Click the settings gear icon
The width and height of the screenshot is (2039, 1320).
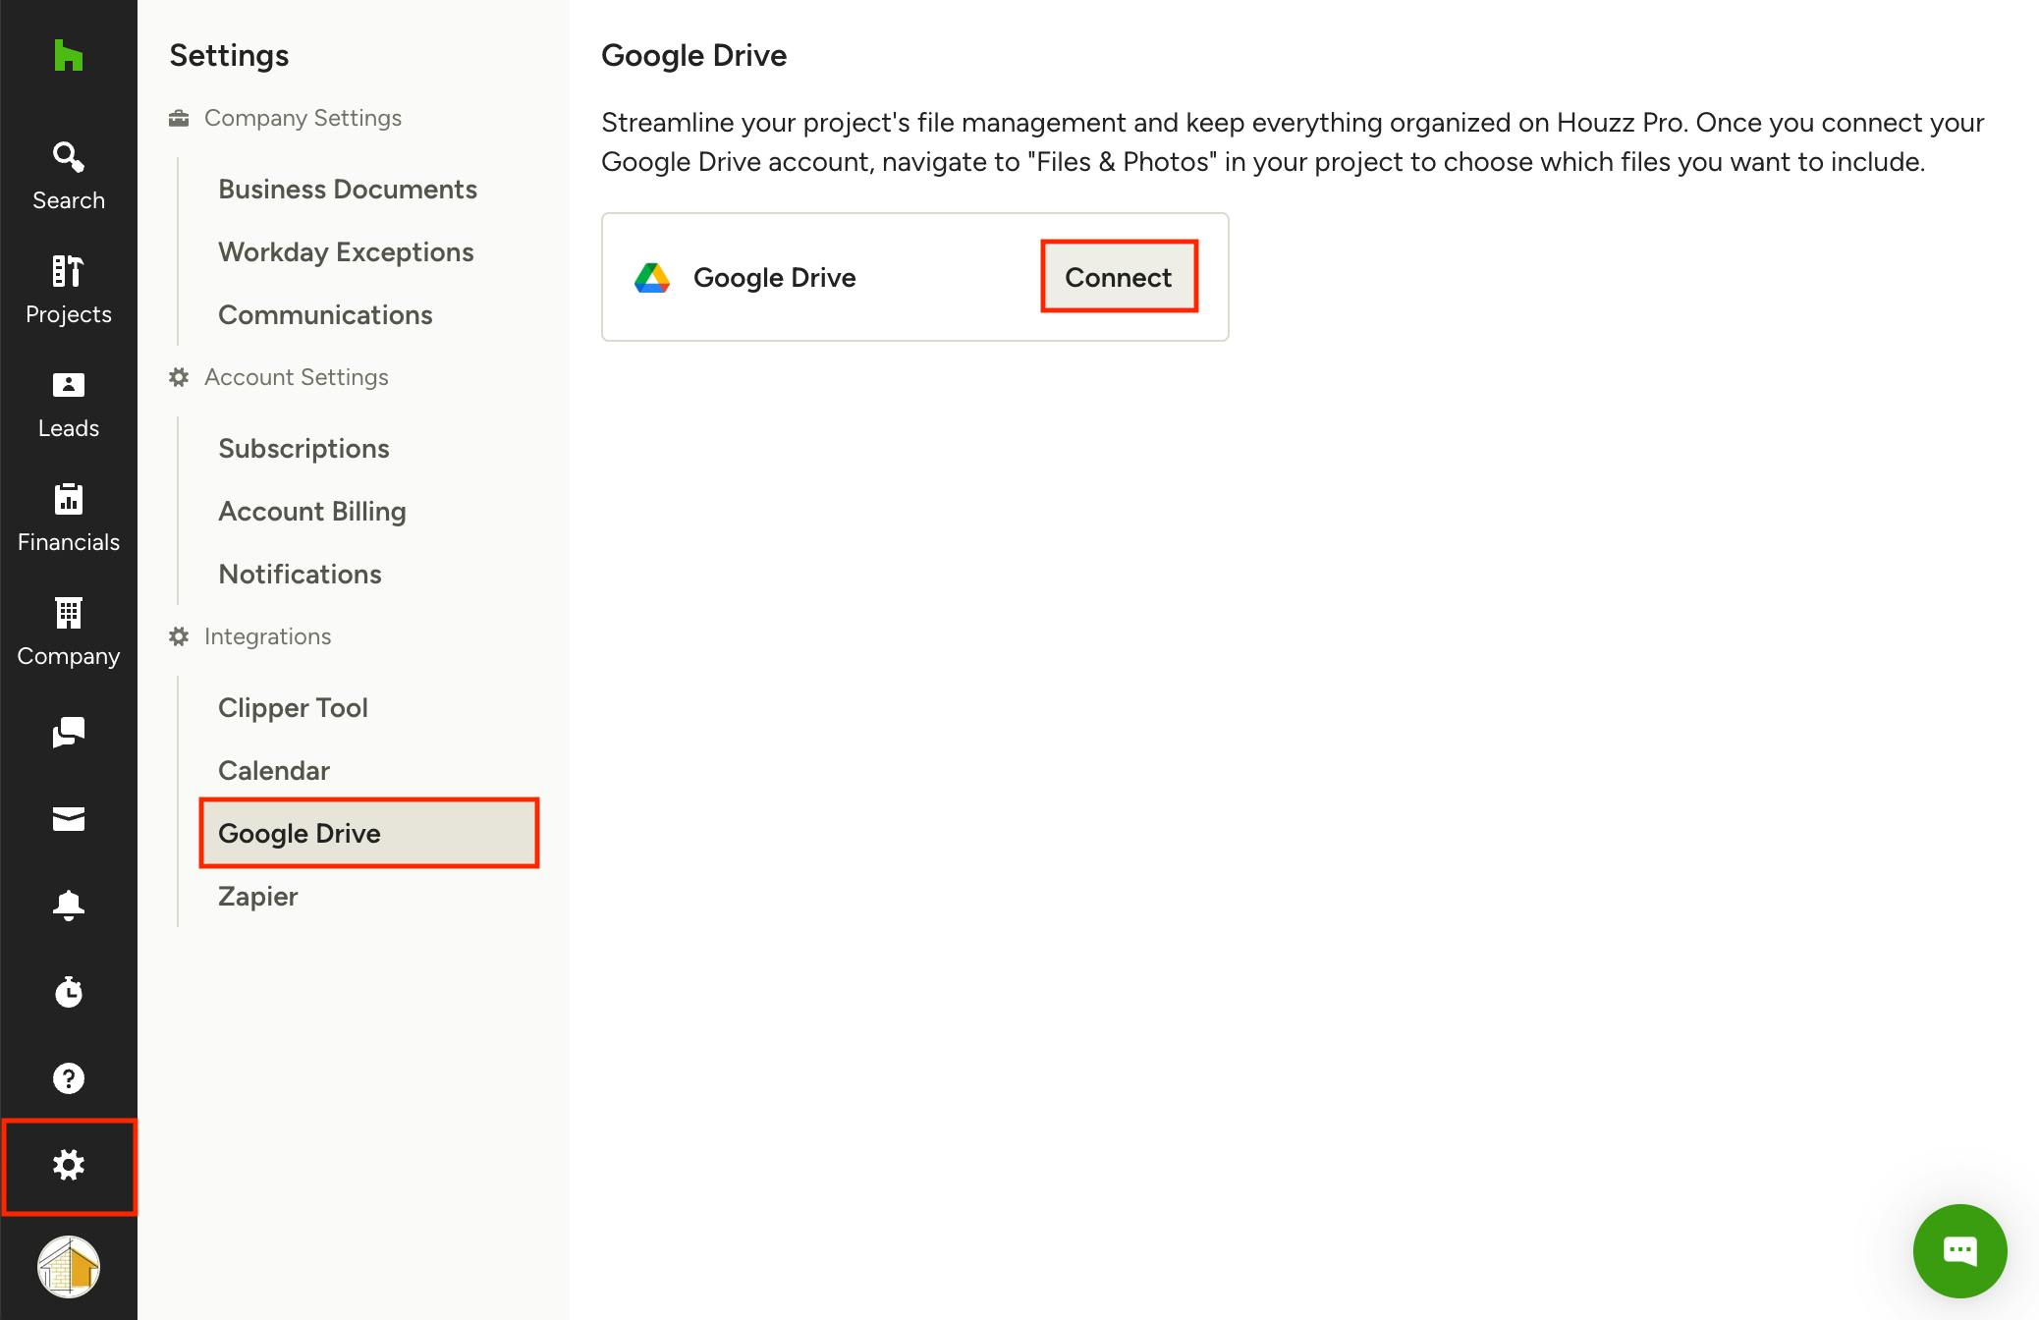pyautogui.click(x=68, y=1166)
